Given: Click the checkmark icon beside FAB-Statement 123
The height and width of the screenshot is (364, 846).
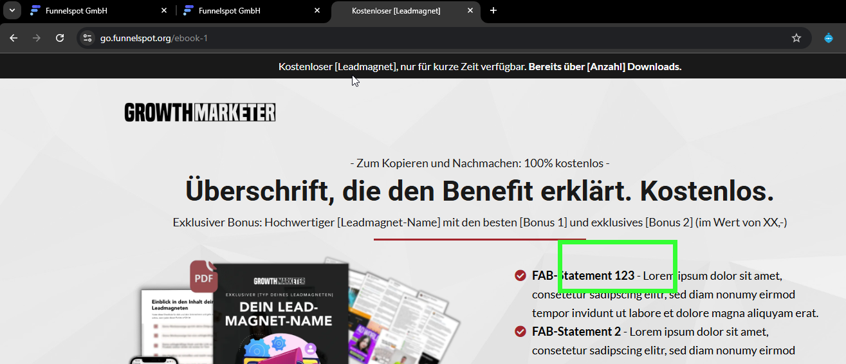Looking at the screenshot, I should click(520, 276).
